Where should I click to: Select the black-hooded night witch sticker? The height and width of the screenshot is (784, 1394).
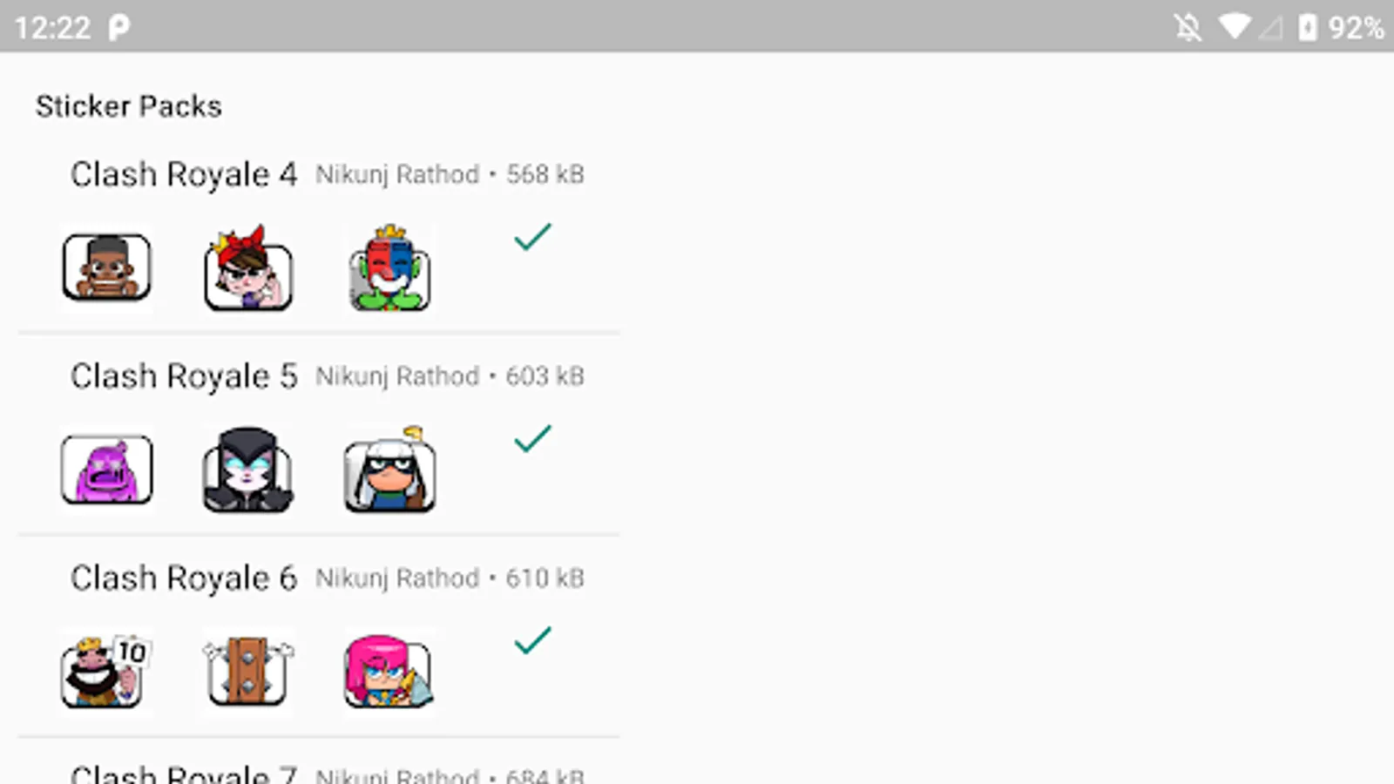(x=248, y=470)
